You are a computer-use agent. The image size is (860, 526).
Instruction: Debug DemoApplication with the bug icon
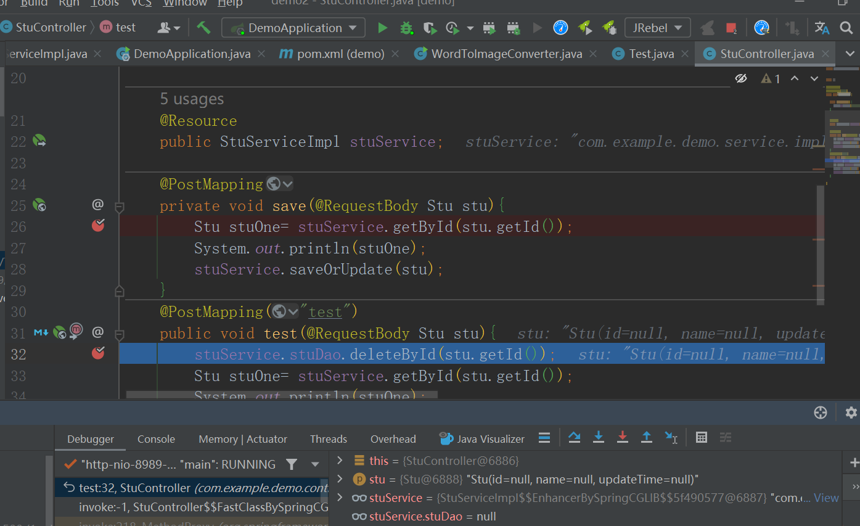point(406,28)
